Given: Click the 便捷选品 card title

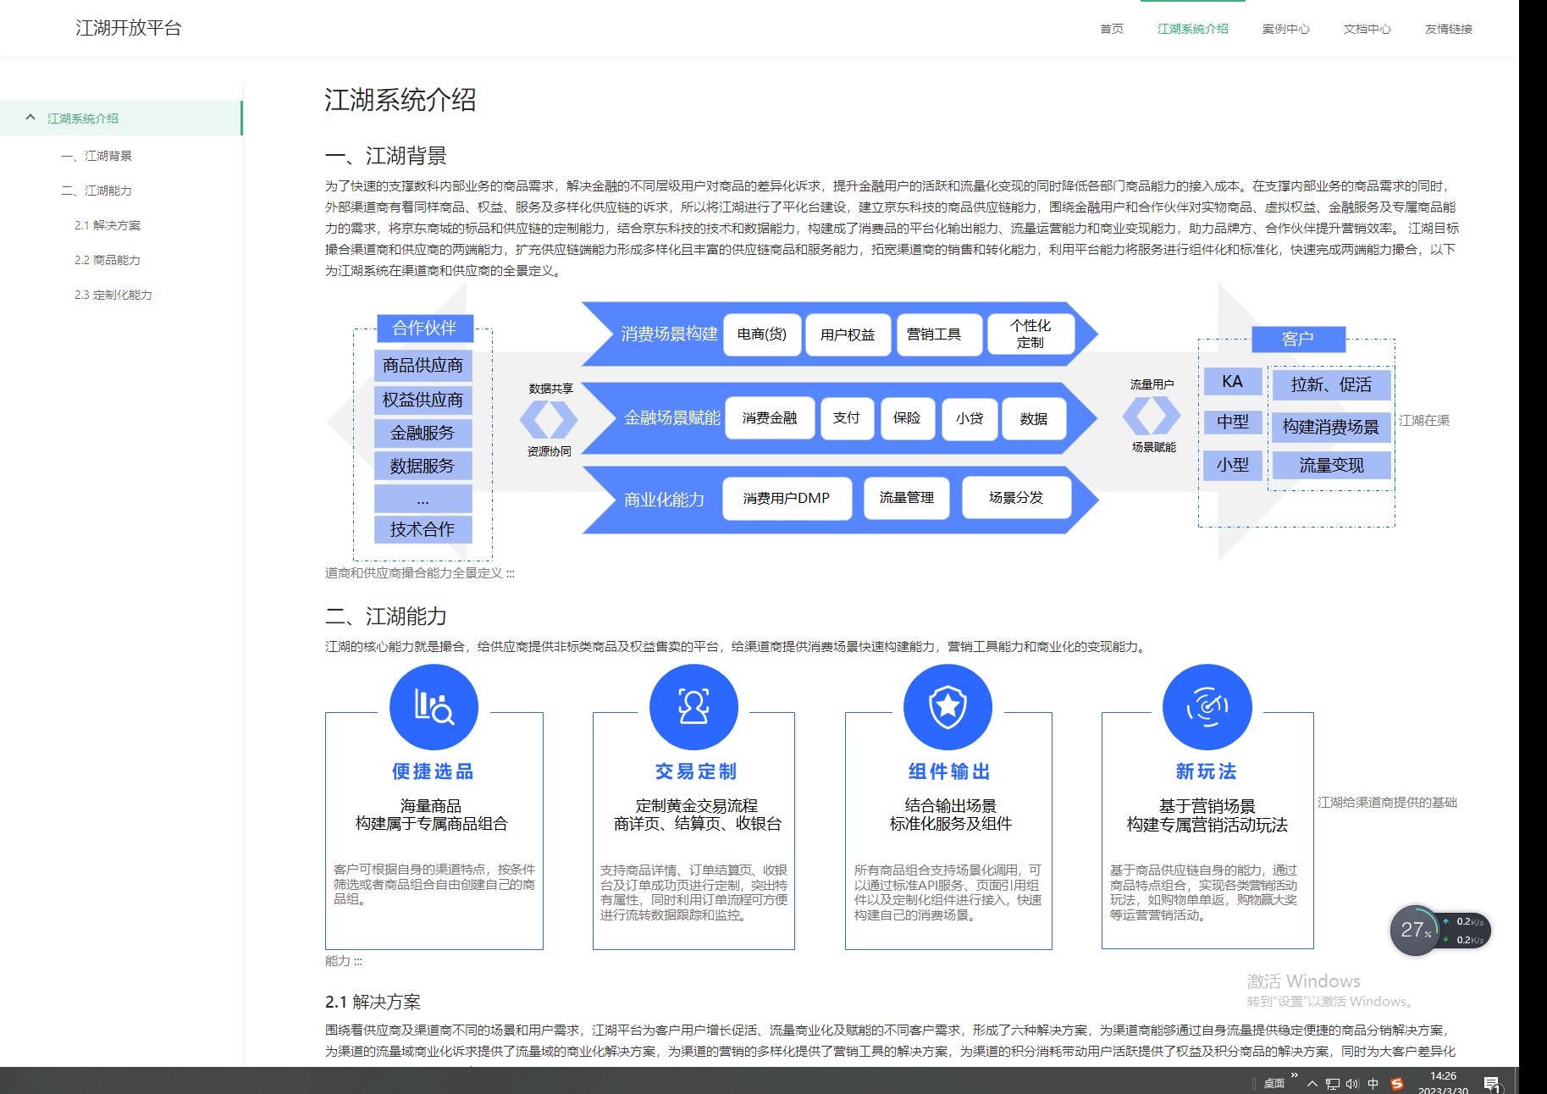Looking at the screenshot, I should pos(433,771).
